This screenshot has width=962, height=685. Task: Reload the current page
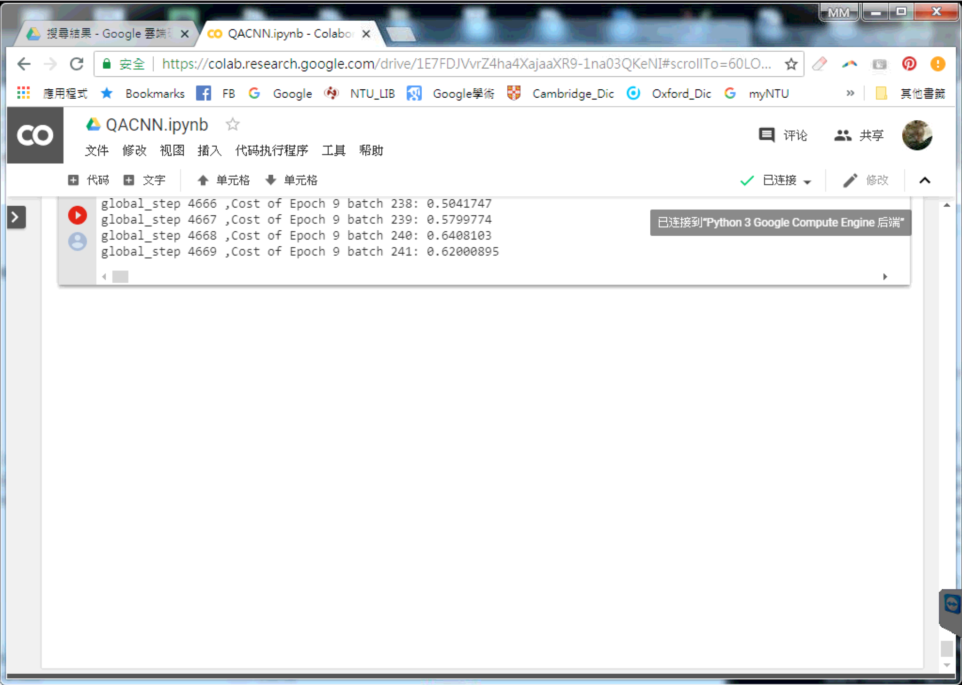[76, 64]
